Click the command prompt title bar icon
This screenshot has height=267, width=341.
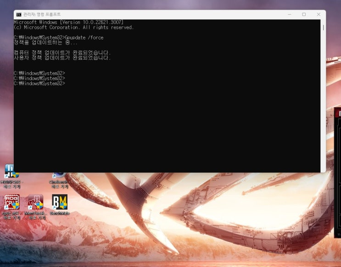coord(19,15)
